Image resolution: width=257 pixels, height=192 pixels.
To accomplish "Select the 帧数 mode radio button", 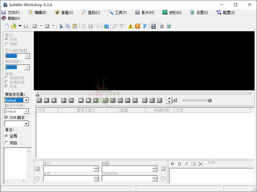I will click(x=7, y=44).
